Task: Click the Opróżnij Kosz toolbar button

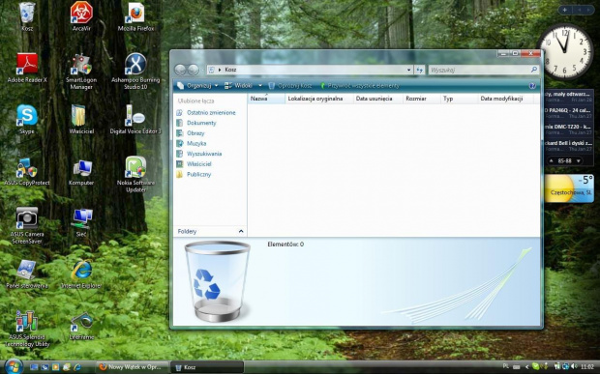Action: (290, 86)
